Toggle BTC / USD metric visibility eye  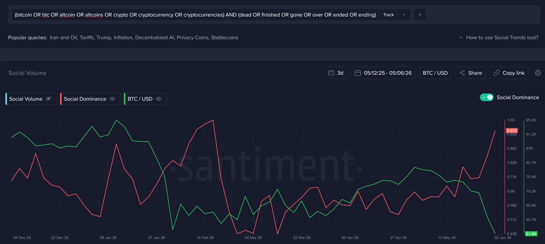tap(159, 99)
